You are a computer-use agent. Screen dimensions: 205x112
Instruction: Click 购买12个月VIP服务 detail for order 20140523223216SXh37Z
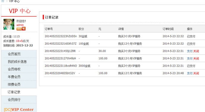point(130,44)
